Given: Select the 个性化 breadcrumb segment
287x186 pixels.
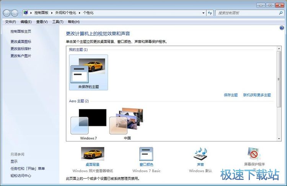Looking at the screenshot, I should pyautogui.click(x=88, y=13).
